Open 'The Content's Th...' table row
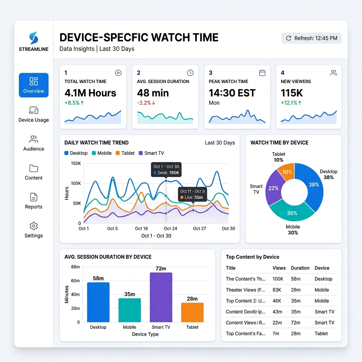Image resolution: width=362 pixels, height=362 pixels. point(281,279)
